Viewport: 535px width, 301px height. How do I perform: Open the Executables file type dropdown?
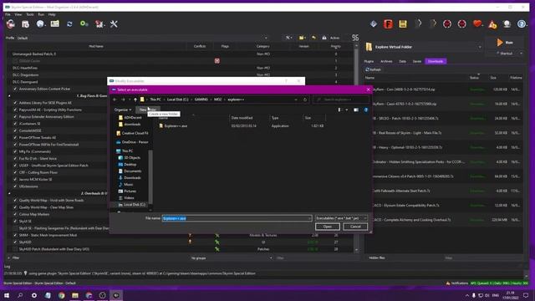point(341,218)
